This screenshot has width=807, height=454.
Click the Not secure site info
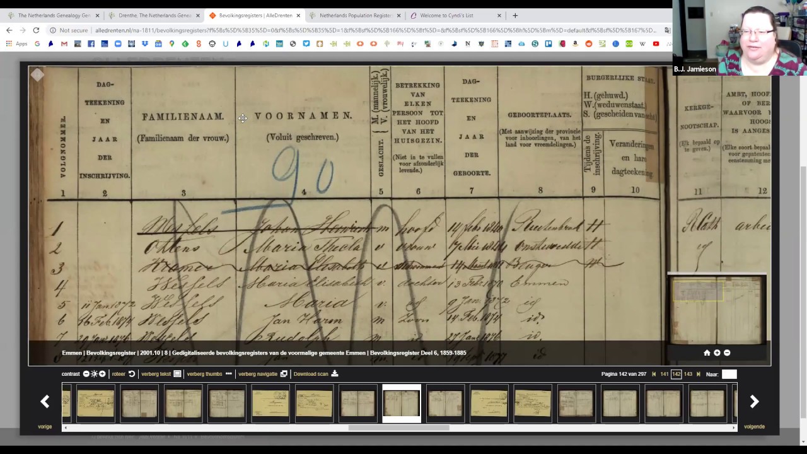[x=69, y=30]
